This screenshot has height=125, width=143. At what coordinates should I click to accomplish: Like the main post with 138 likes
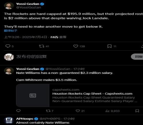pos(76,46)
